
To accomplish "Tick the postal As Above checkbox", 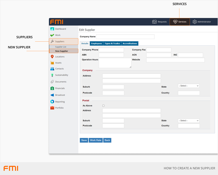I will [103, 106].
